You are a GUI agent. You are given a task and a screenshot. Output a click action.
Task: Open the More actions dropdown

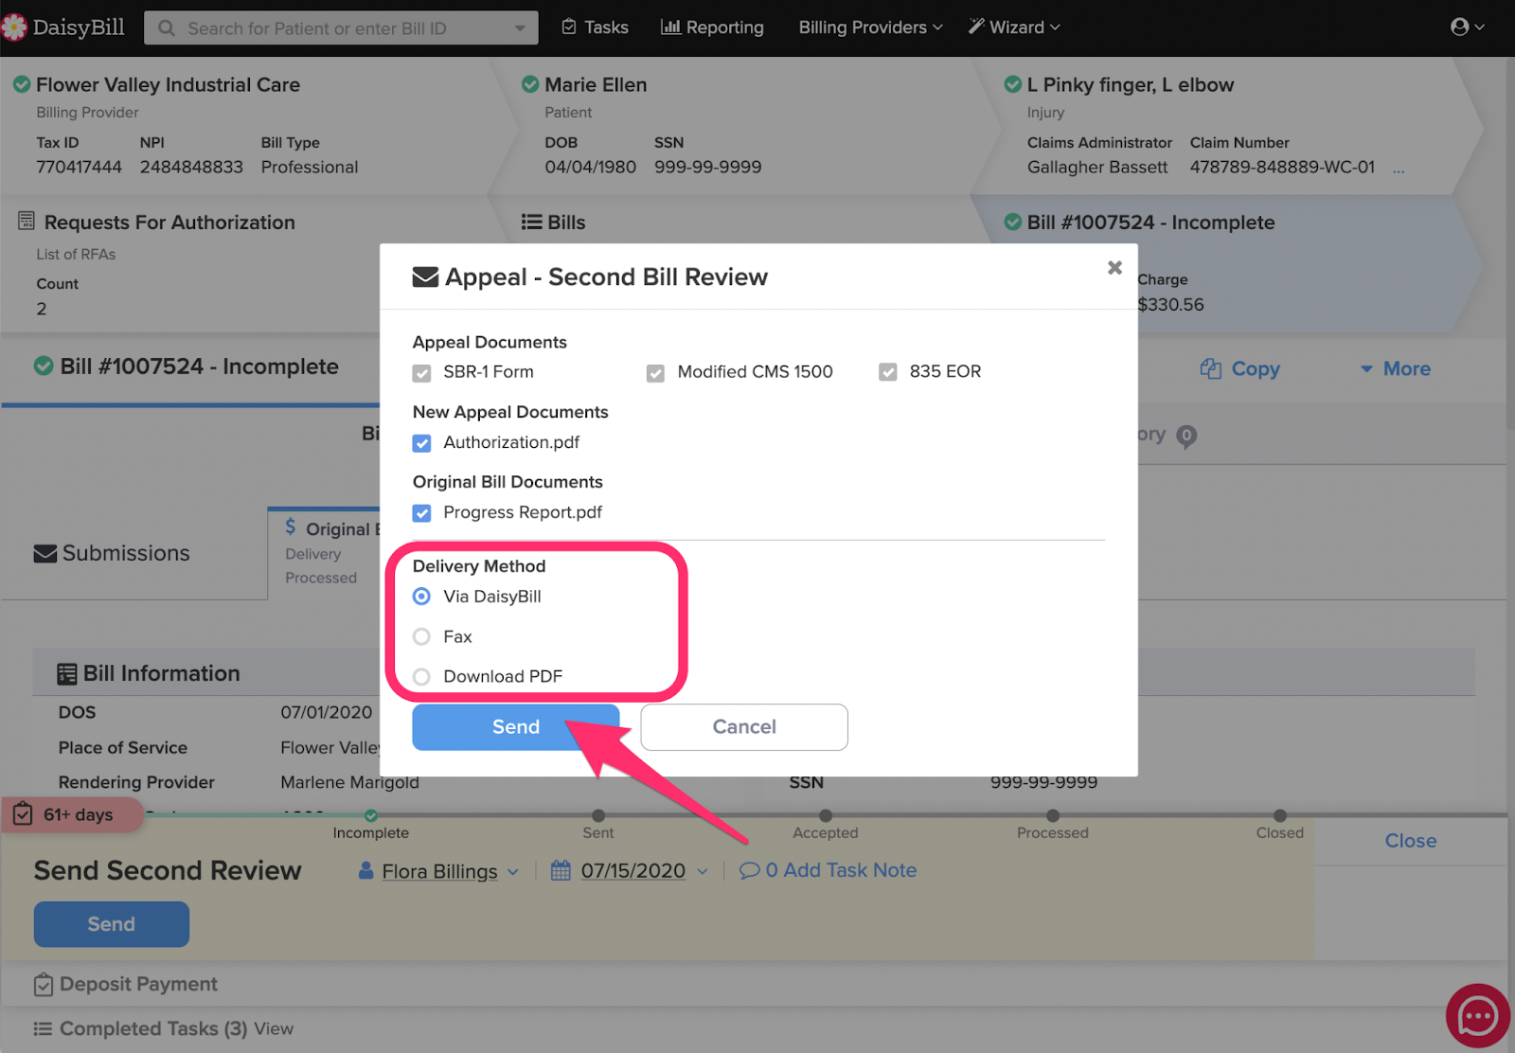coord(1396,368)
